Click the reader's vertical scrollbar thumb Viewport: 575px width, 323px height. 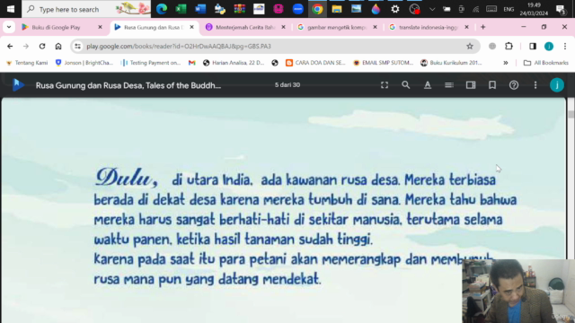pyautogui.click(x=571, y=114)
